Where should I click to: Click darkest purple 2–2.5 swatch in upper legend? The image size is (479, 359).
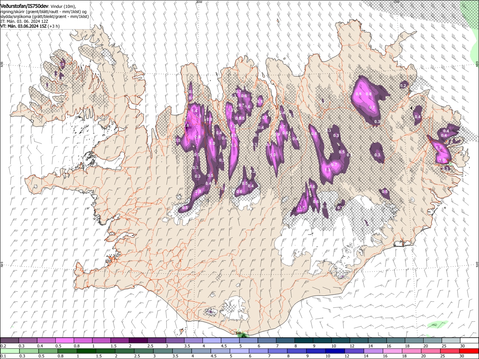click(x=138, y=341)
